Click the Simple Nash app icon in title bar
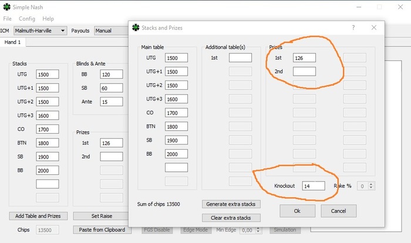The image size is (411, 243). click(x=6, y=7)
